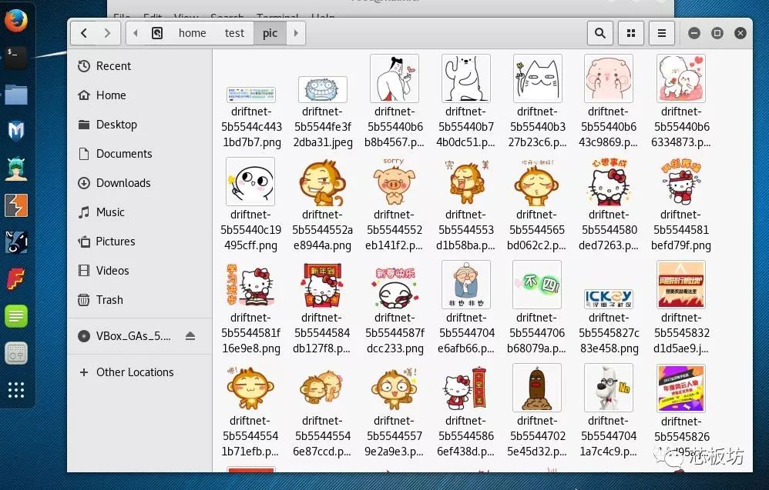Select file name ending "6ef438d.p..."
769x490 pixels.
tap(466, 436)
